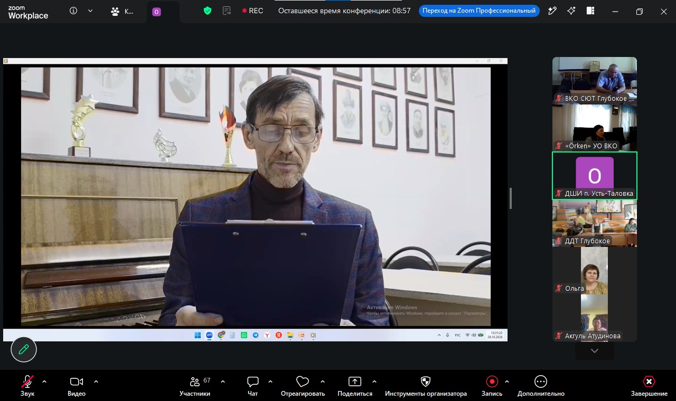
Task: Expand the audio options arrow beside Звук
Action: 44,381
